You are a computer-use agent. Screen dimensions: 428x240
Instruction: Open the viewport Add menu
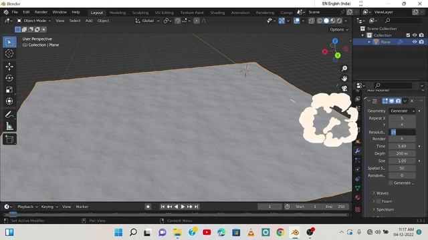click(x=89, y=21)
